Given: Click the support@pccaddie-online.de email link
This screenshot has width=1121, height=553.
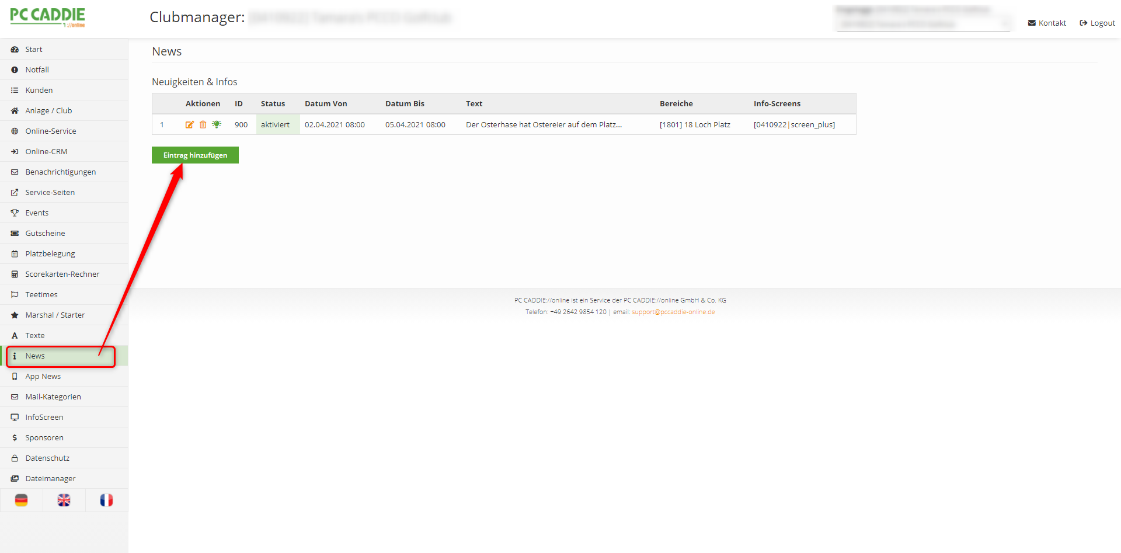Looking at the screenshot, I should pyautogui.click(x=673, y=312).
